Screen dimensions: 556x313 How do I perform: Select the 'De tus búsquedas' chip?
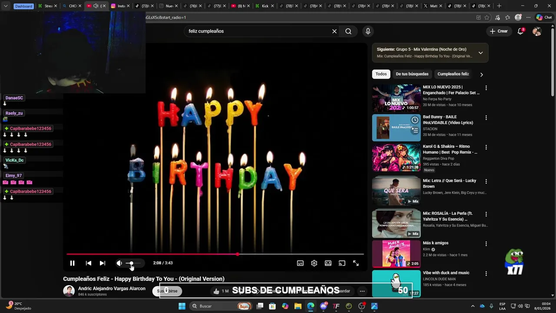click(x=412, y=74)
